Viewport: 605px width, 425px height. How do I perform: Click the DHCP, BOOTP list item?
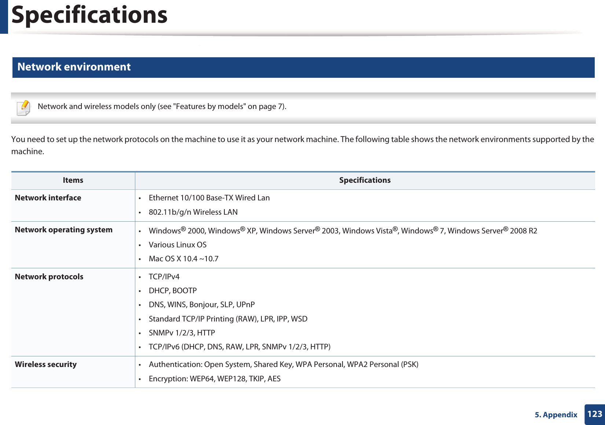click(x=173, y=291)
